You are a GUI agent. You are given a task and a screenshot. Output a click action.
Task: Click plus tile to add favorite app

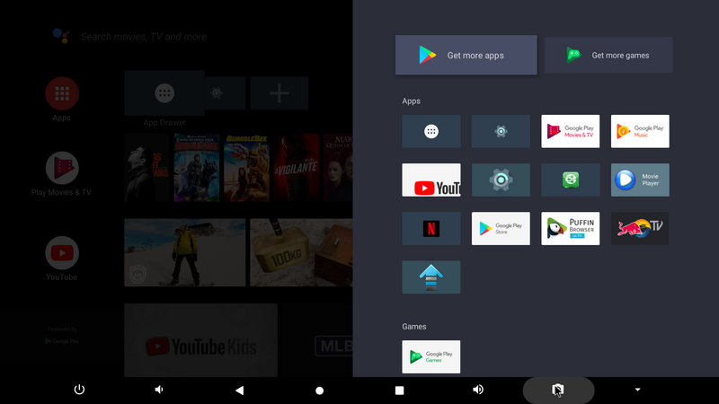point(280,93)
